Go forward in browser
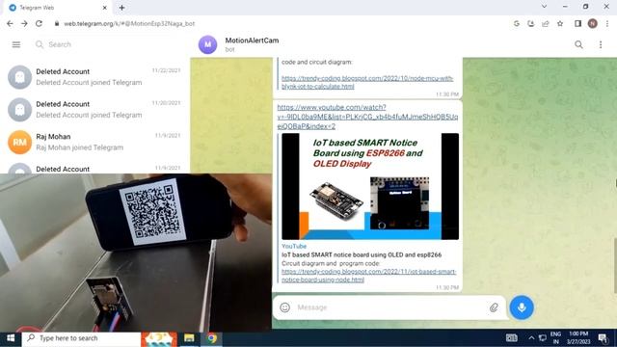The image size is (617, 347). (24, 23)
